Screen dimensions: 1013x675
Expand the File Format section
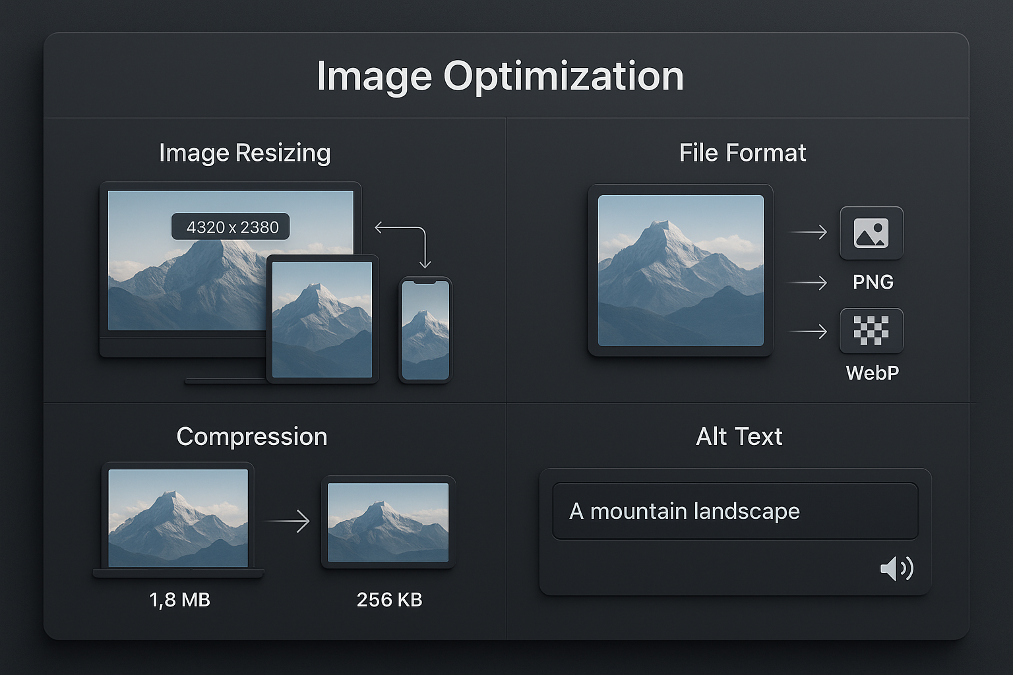point(741,152)
